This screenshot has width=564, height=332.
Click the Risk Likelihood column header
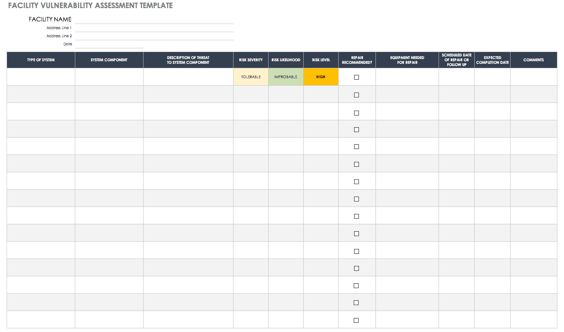click(286, 60)
